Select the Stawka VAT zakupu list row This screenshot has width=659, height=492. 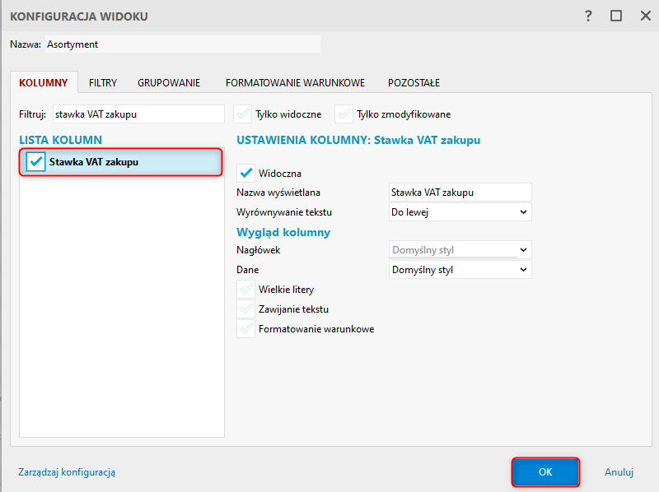coord(121,161)
